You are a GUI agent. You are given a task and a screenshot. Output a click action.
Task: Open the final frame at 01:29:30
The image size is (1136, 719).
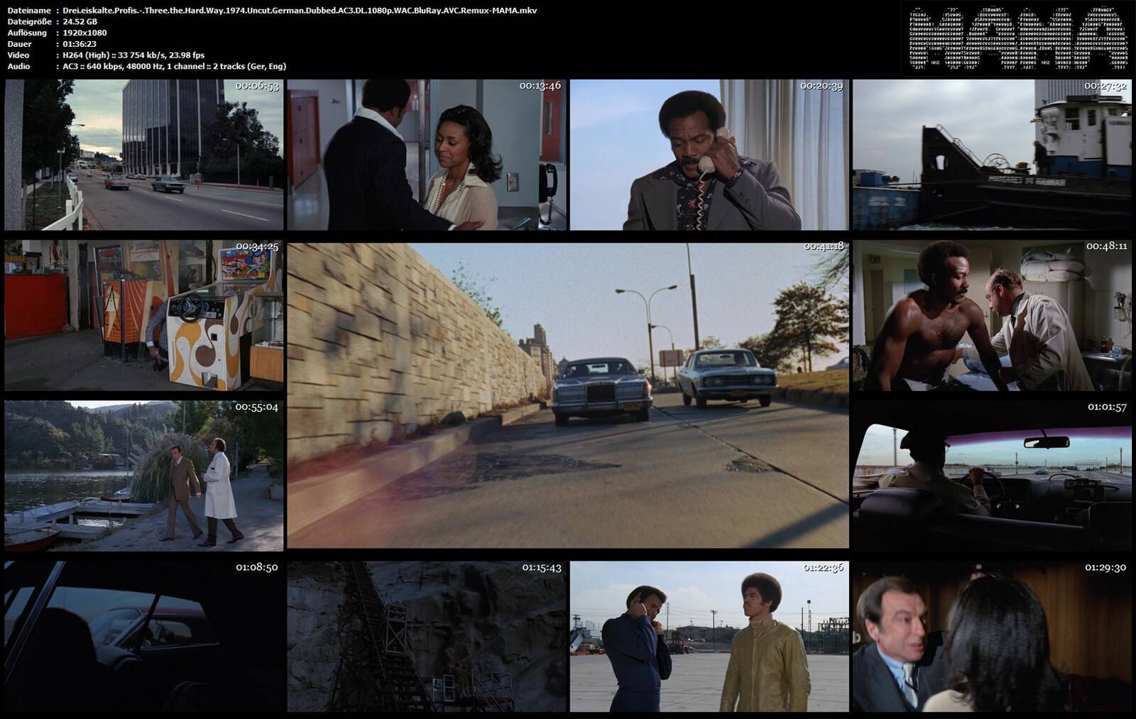pos(992,637)
